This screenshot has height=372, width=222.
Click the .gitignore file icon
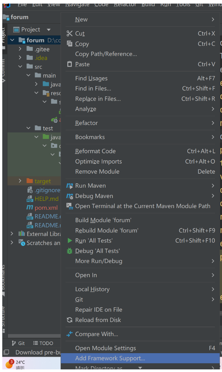[30, 190]
